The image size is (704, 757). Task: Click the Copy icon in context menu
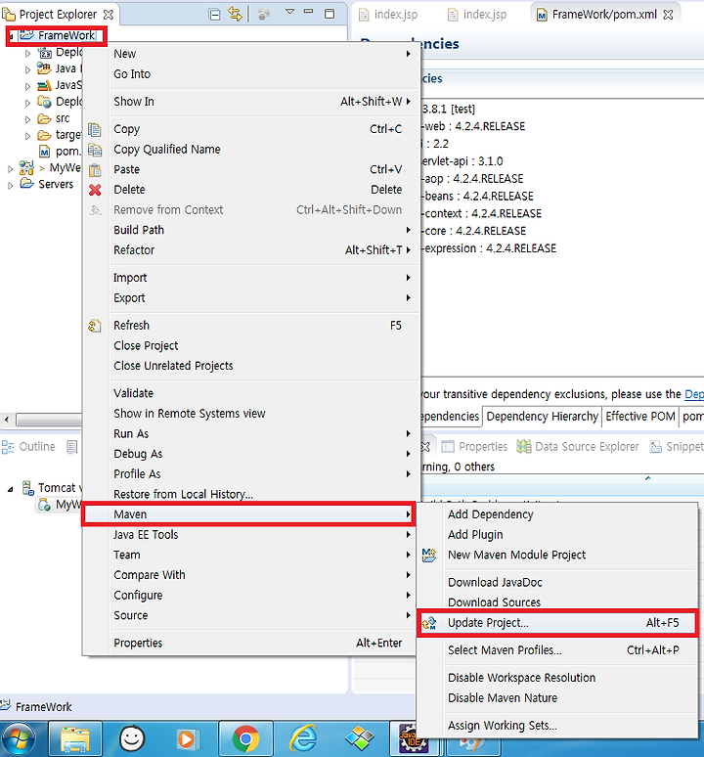95,129
